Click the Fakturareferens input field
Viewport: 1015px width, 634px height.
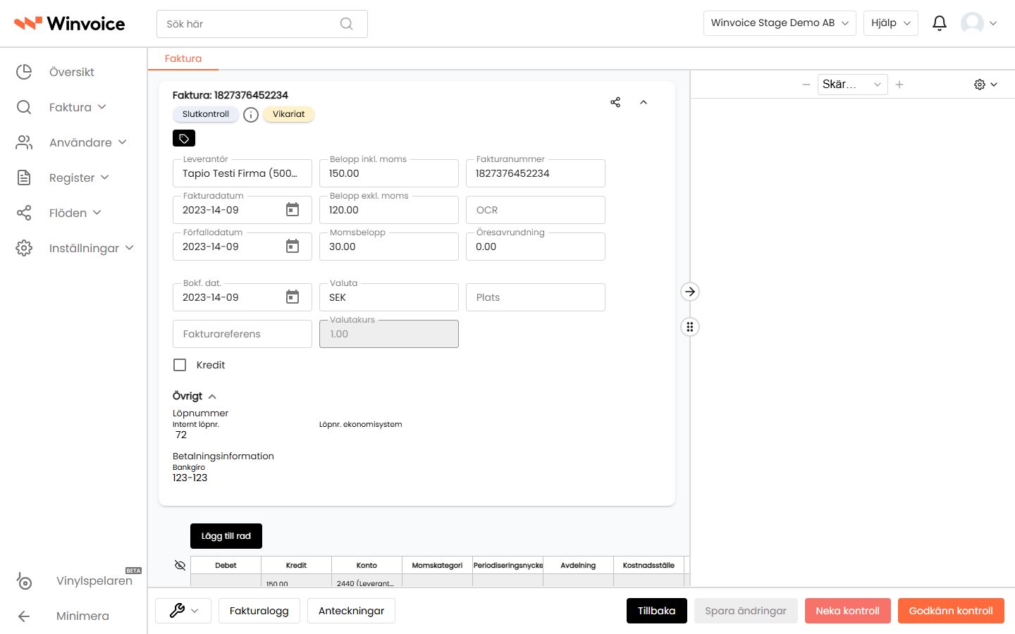[x=242, y=334]
